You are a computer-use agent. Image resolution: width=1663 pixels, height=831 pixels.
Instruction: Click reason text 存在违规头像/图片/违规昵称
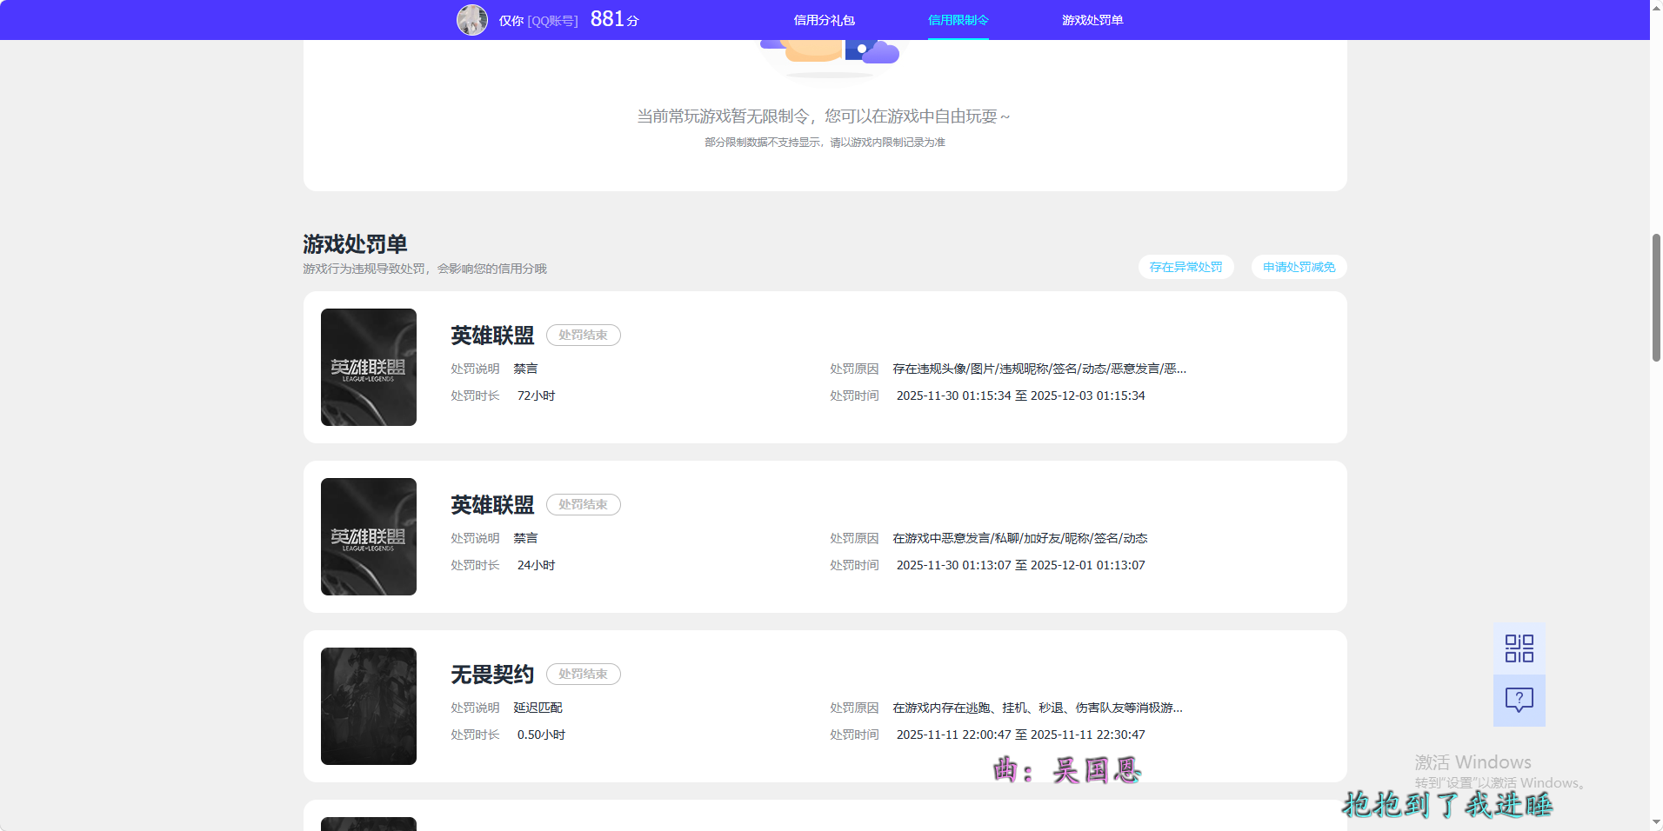(x=1039, y=369)
